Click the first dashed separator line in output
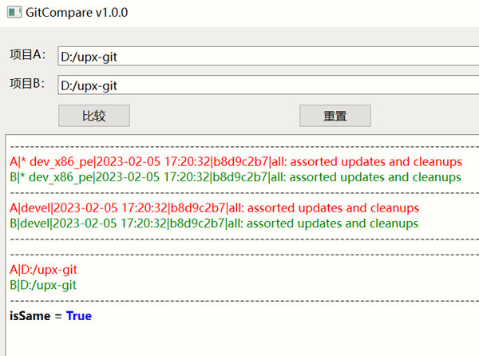Image resolution: width=479 pixels, height=356 pixels. [239, 148]
